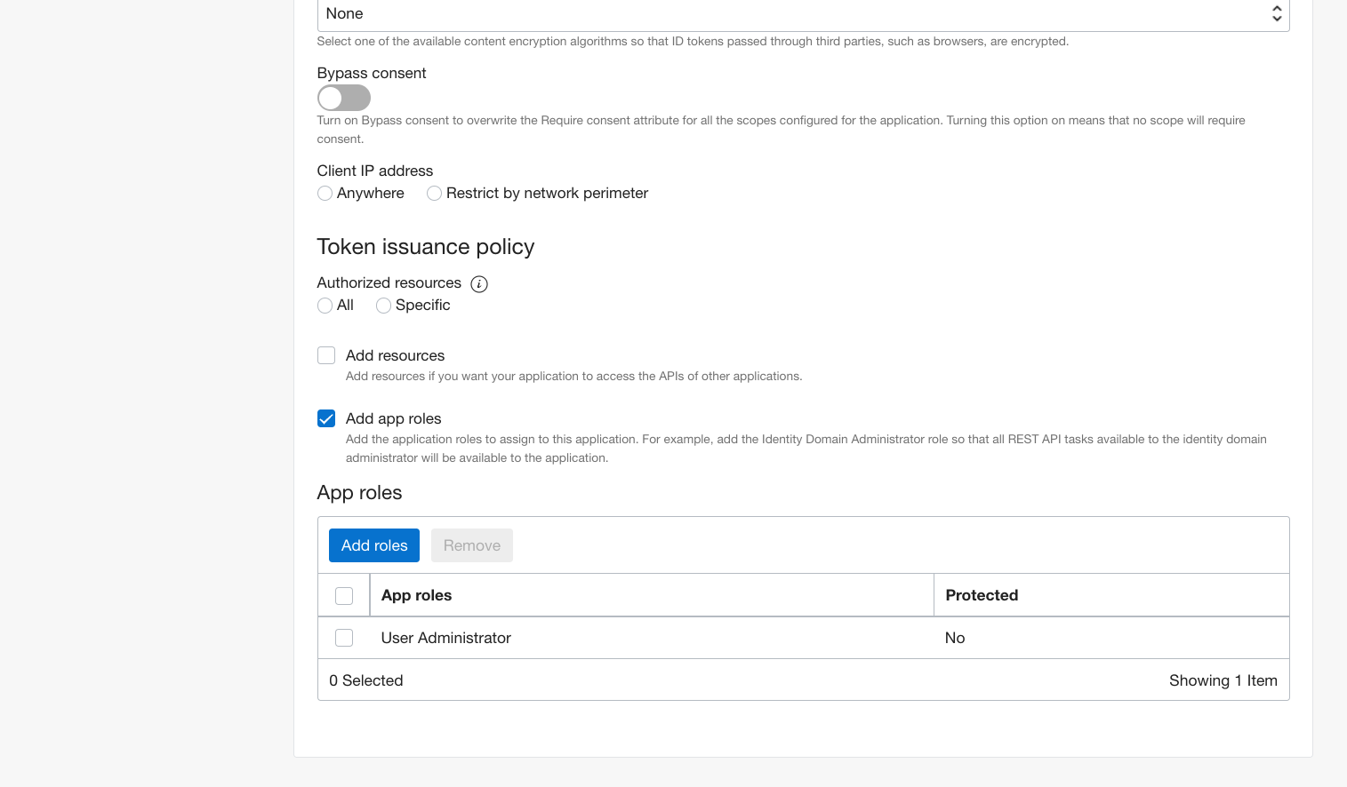Uncheck the Add app roles checkbox

[326, 418]
